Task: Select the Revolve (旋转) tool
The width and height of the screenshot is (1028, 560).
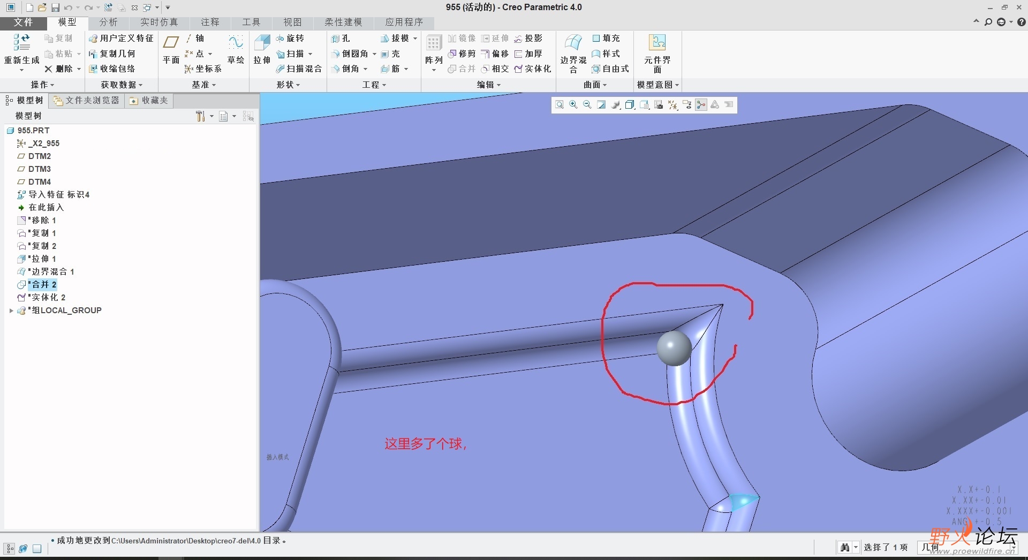Action: [x=290, y=39]
